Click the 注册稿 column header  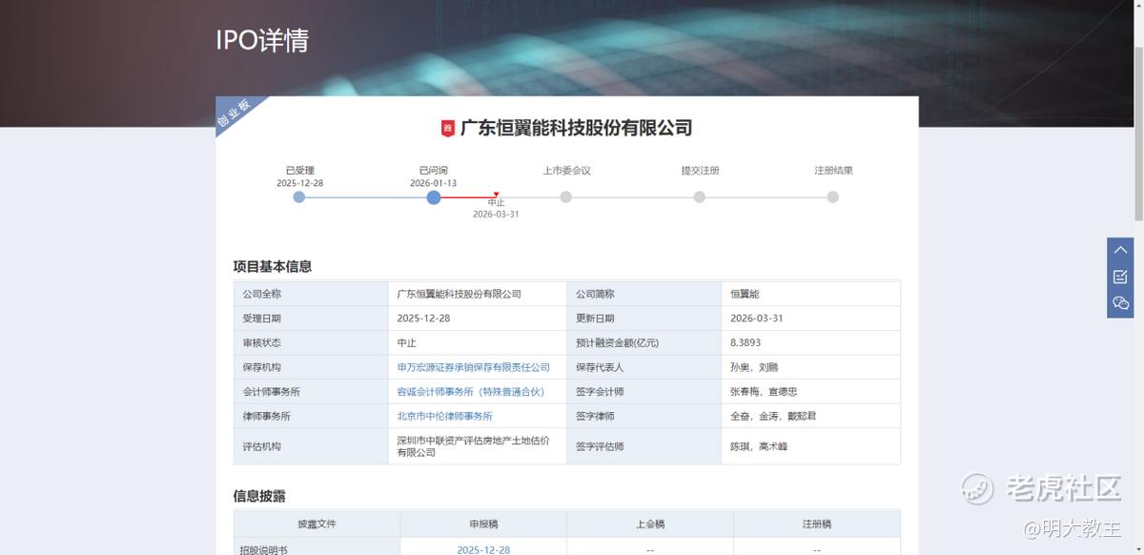[x=817, y=524]
